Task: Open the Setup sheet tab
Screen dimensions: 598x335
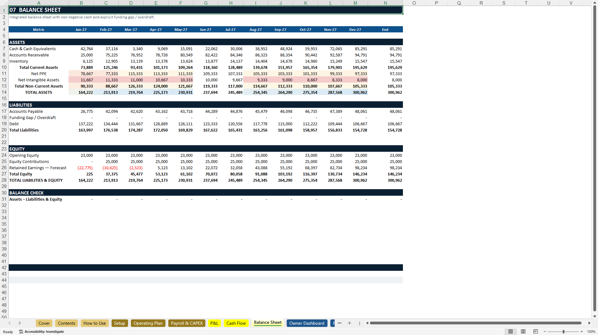Action: [x=119, y=323]
